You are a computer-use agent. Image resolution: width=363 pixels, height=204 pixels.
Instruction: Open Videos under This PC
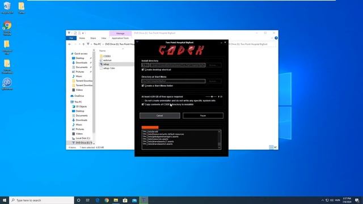[x=79, y=134]
